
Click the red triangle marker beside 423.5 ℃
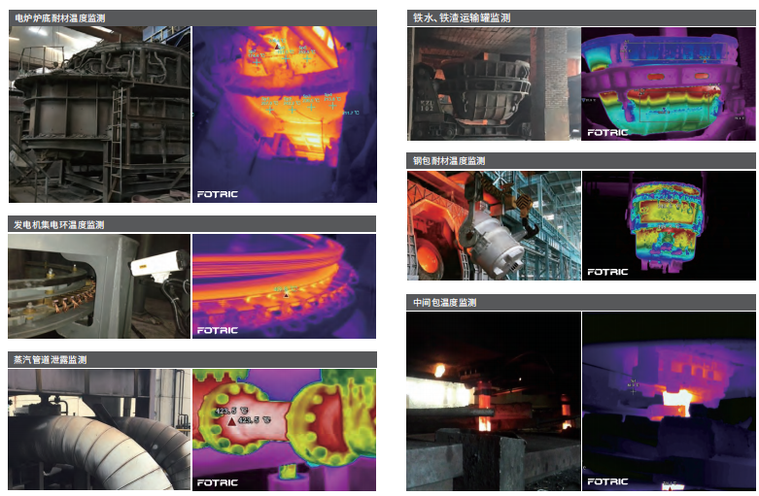pyautogui.click(x=230, y=420)
